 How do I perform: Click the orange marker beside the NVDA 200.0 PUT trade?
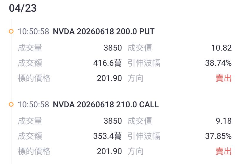pyautogui.click(x=11, y=31)
